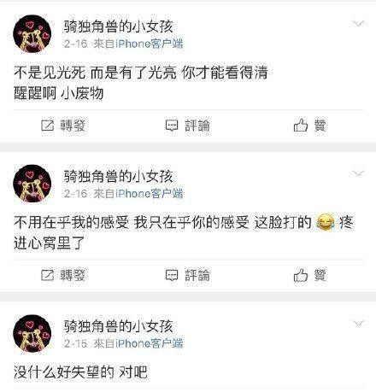Image resolution: width=376 pixels, height=392 pixels.
Task: Open the post text 没什么好失望的 对吧
Action: click(x=80, y=372)
